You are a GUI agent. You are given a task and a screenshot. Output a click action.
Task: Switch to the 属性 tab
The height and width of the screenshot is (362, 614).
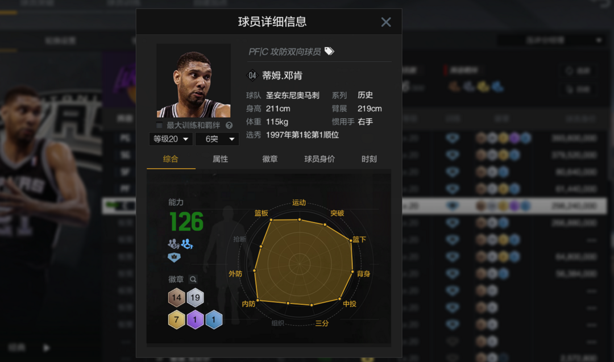pyautogui.click(x=220, y=159)
